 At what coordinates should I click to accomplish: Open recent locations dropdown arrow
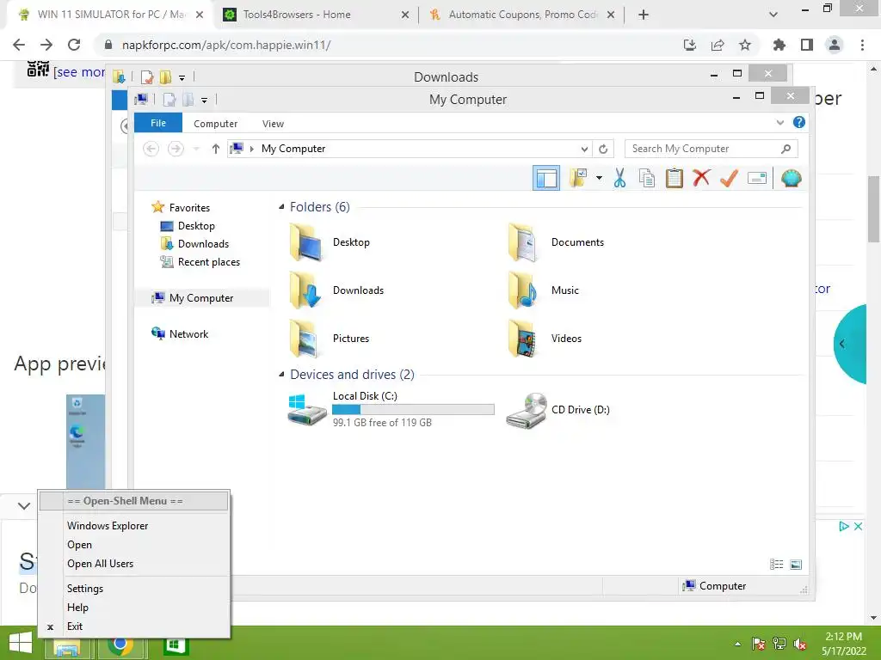[x=196, y=149]
